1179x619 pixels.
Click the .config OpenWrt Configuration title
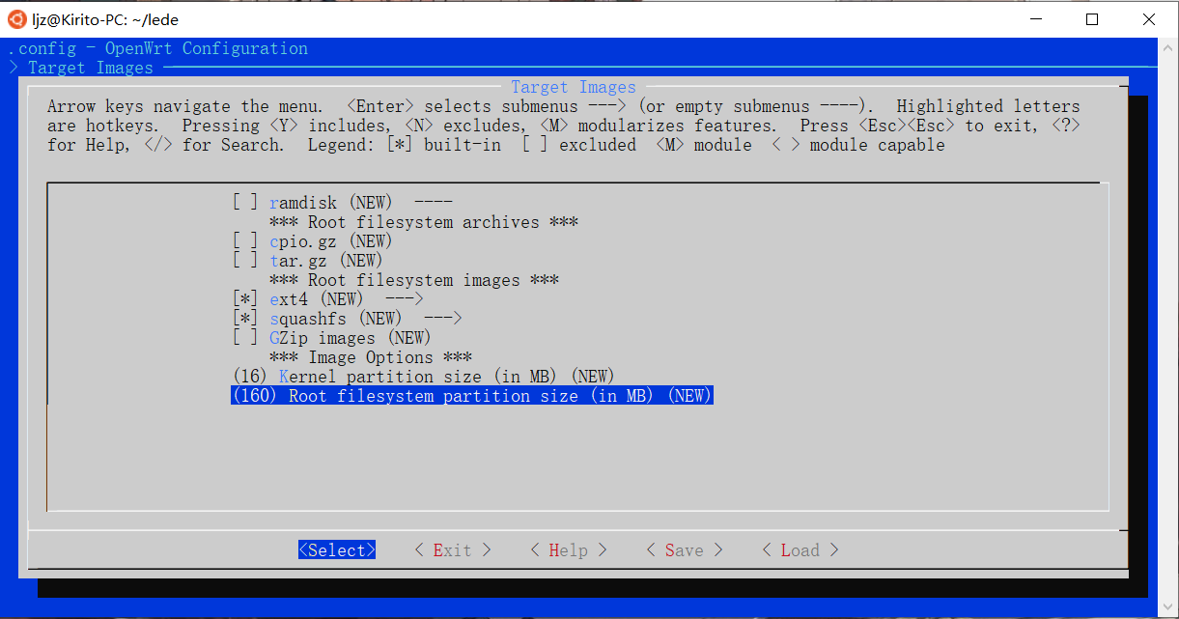tap(156, 47)
